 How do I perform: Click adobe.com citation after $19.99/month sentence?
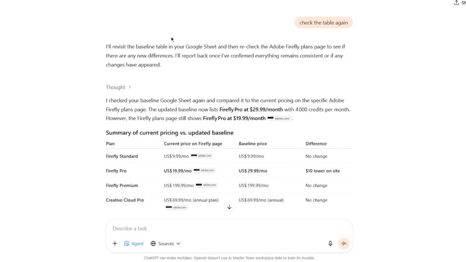279,118
